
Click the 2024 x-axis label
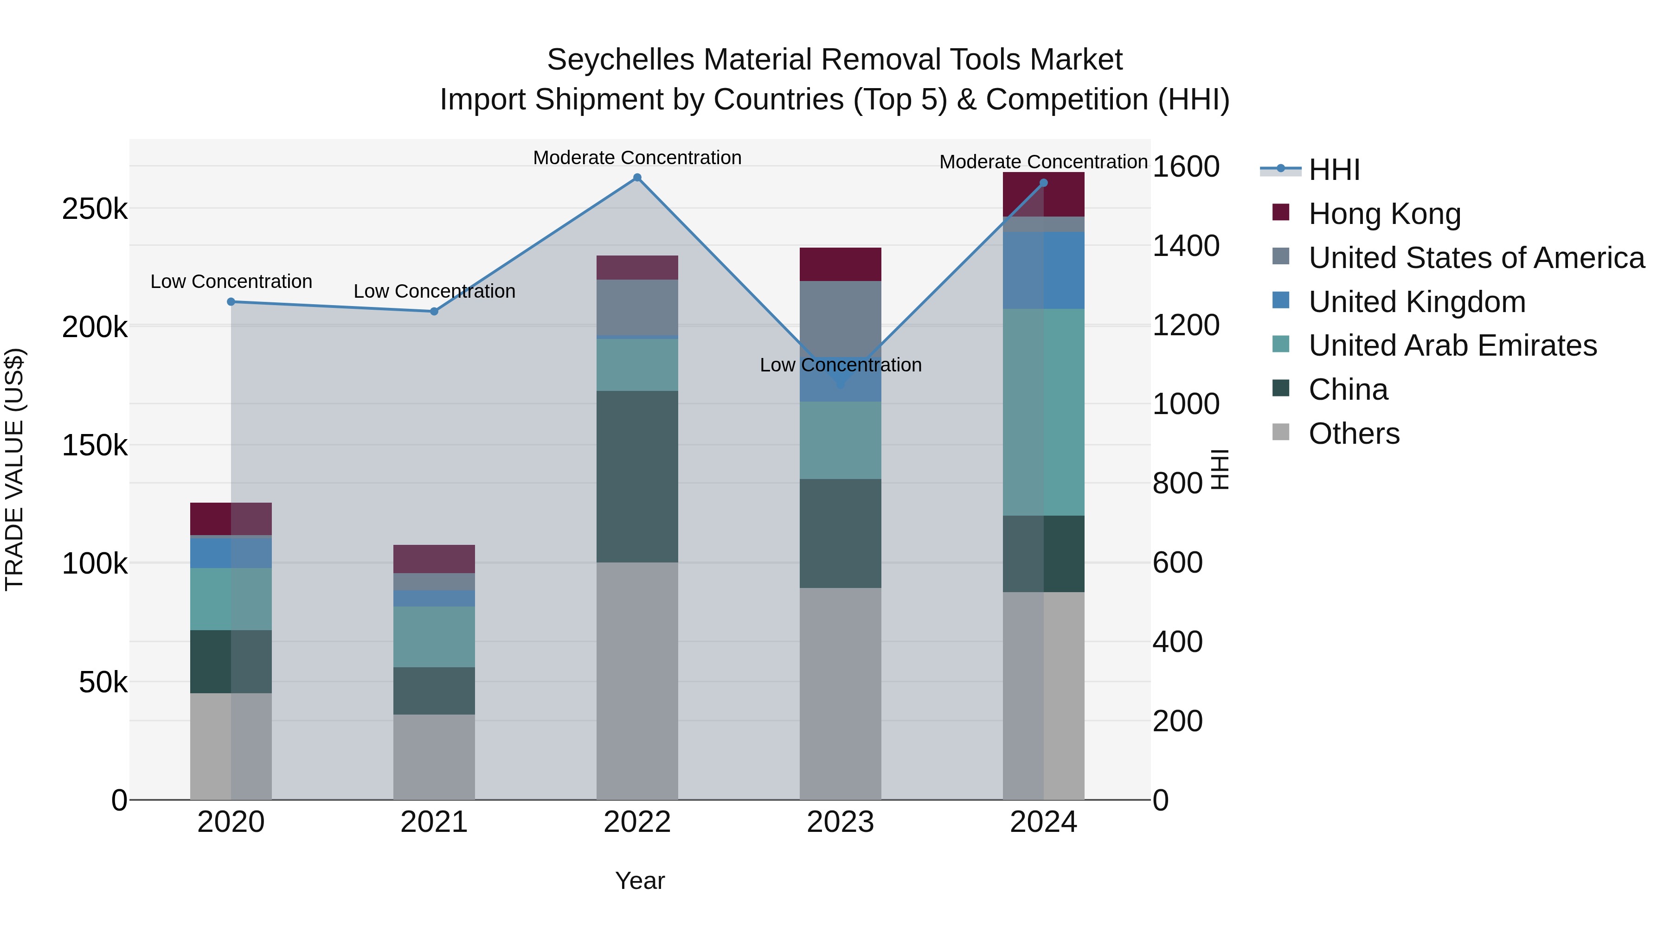1044,822
